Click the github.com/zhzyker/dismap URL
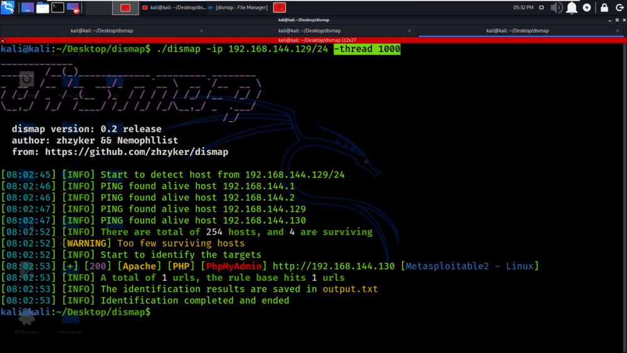This screenshot has width=627, height=353. tap(136, 152)
